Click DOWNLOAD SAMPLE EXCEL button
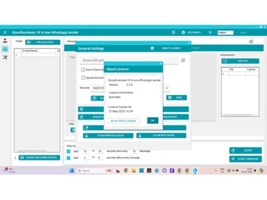The height and width of the screenshot is (200, 267). pos(40,157)
